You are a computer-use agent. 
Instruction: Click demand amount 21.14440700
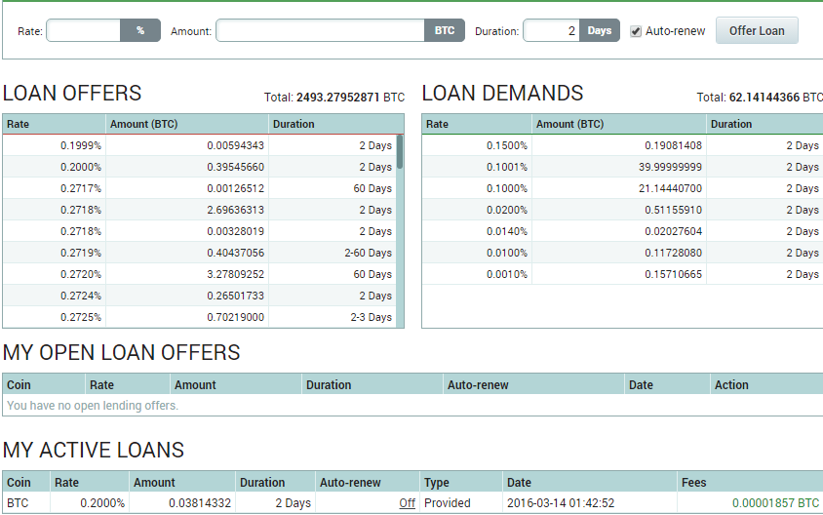coord(670,188)
